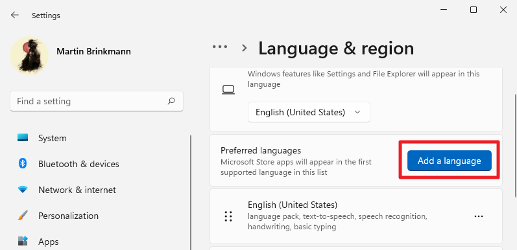Focus the Find a setting search box
The image size is (517, 250).
click(97, 101)
